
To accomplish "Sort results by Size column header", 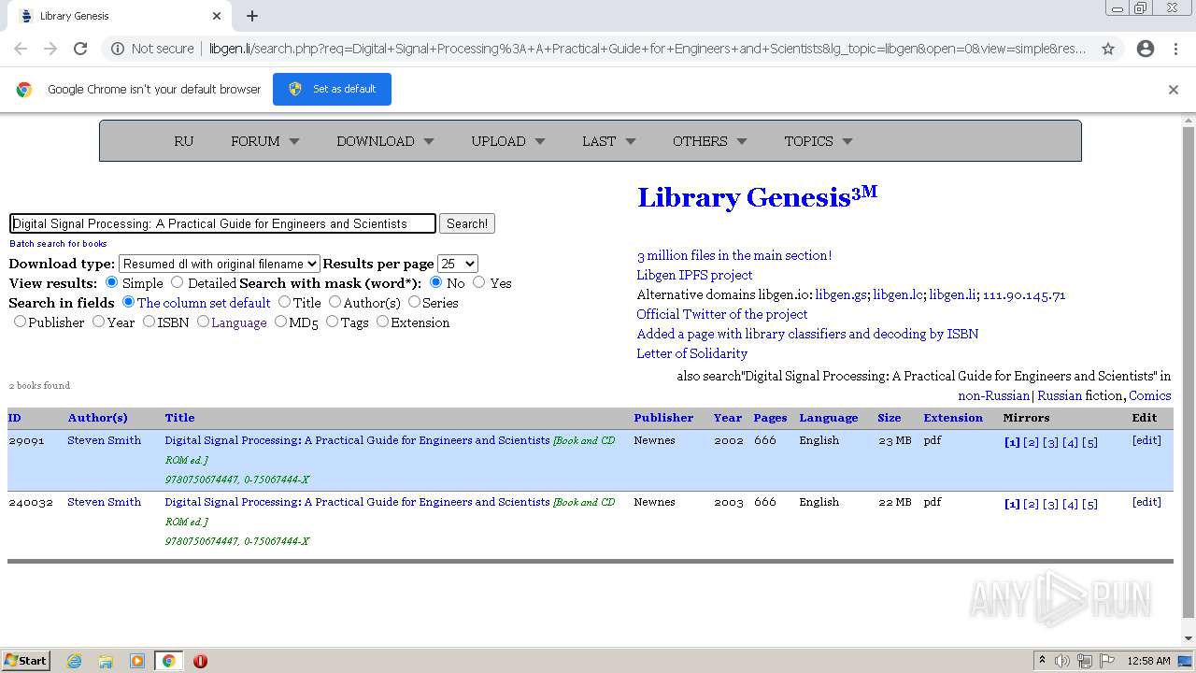I will pos(890,418).
